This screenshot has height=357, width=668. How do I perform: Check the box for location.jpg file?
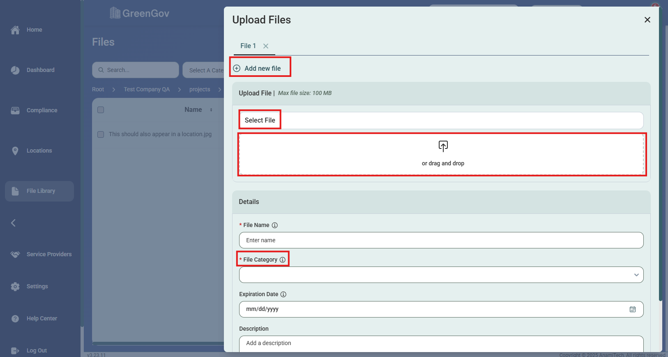click(101, 134)
